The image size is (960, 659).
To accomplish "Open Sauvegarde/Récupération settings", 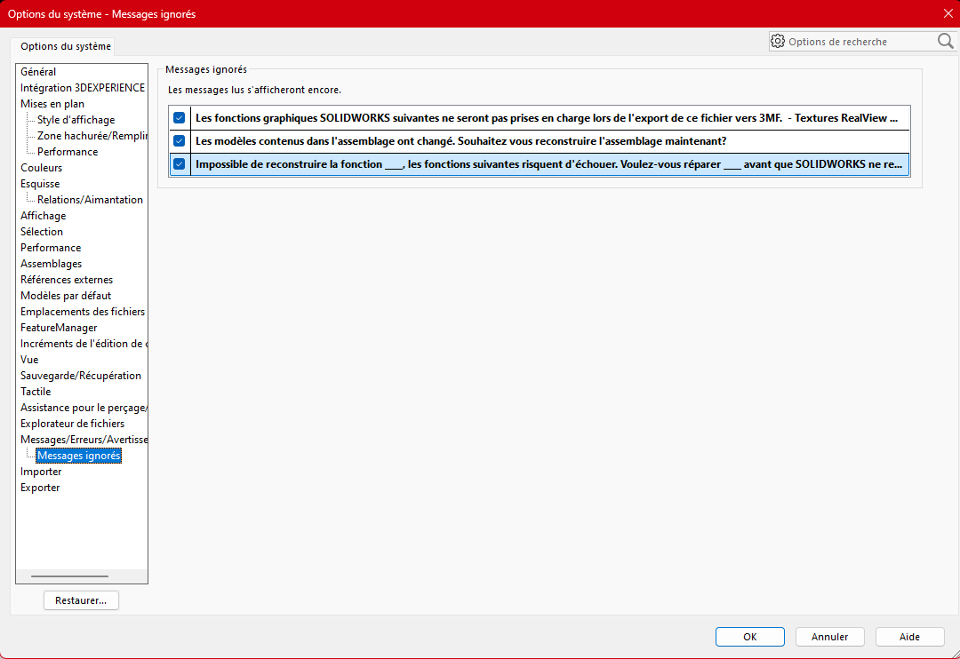I will pos(81,375).
